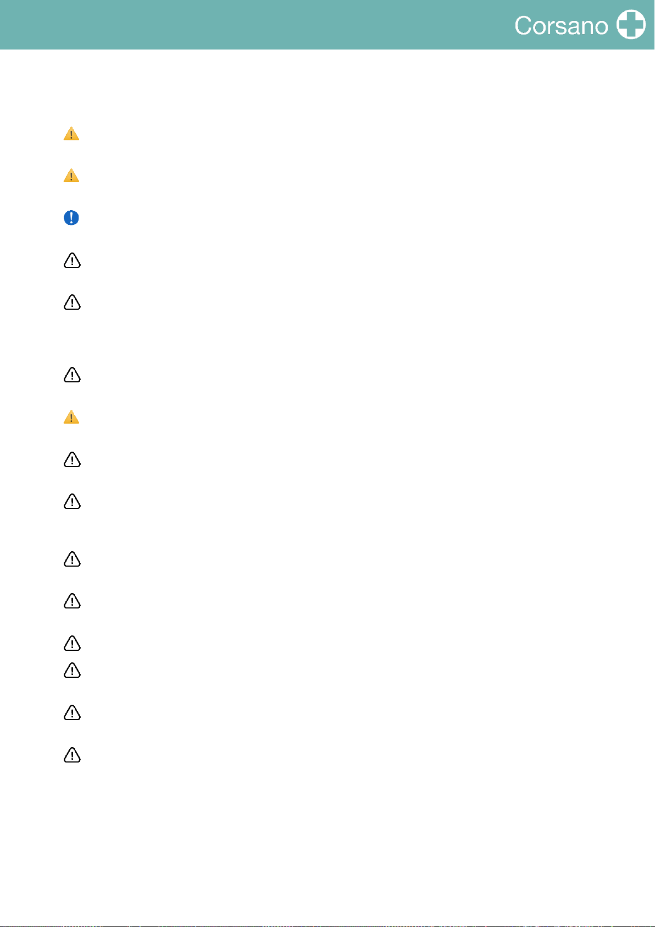Click the first orange warning triangle icon

coord(71,134)
